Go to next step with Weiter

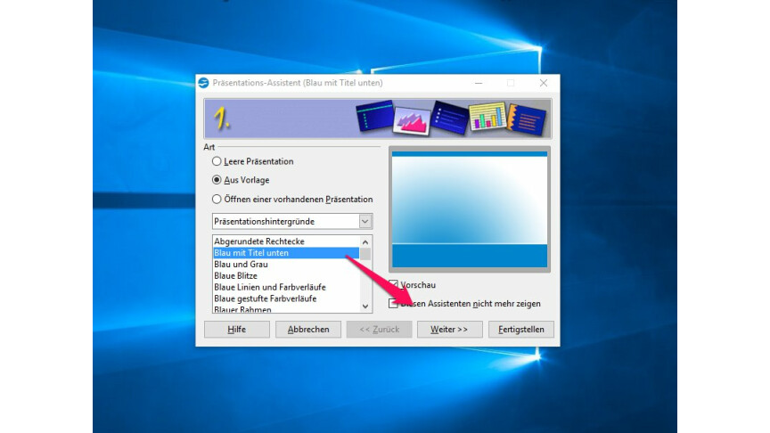coord(449,330)
